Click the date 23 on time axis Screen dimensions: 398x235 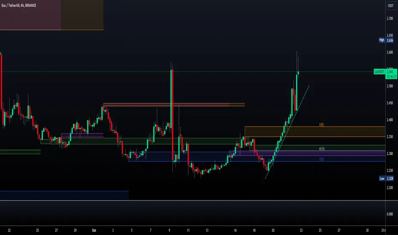pyautogui.click(x=301, y=230)
